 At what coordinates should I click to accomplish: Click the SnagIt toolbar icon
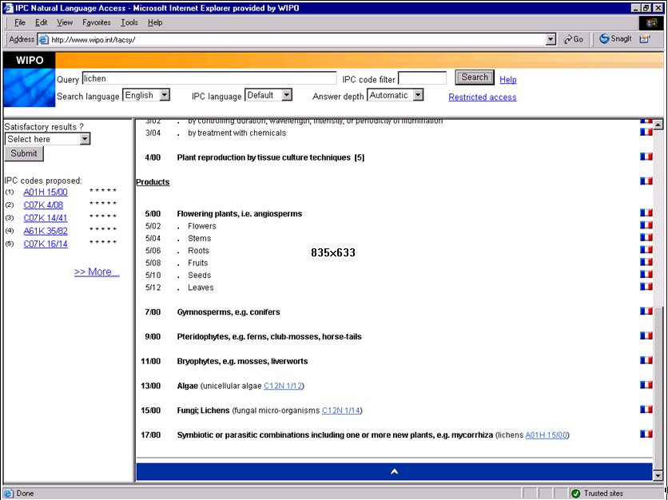[x=615, y=39]
